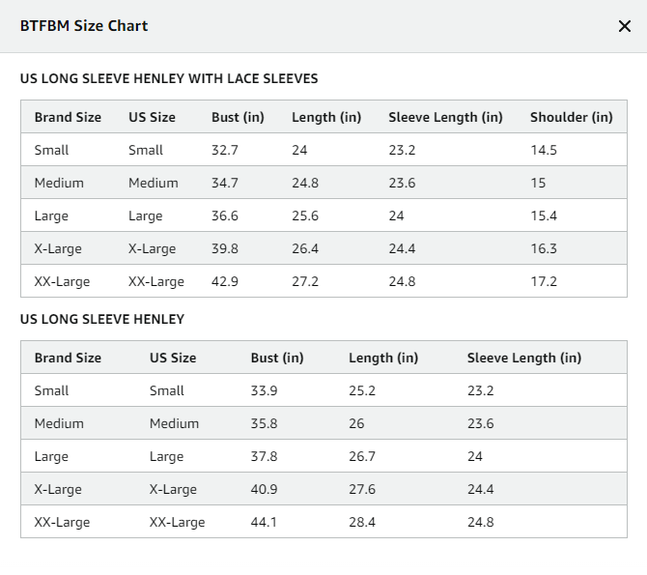Select the 17.2 shoulder value for XX-Large
The height and width of the screenshot is (575, 647).
click(544, 282)
